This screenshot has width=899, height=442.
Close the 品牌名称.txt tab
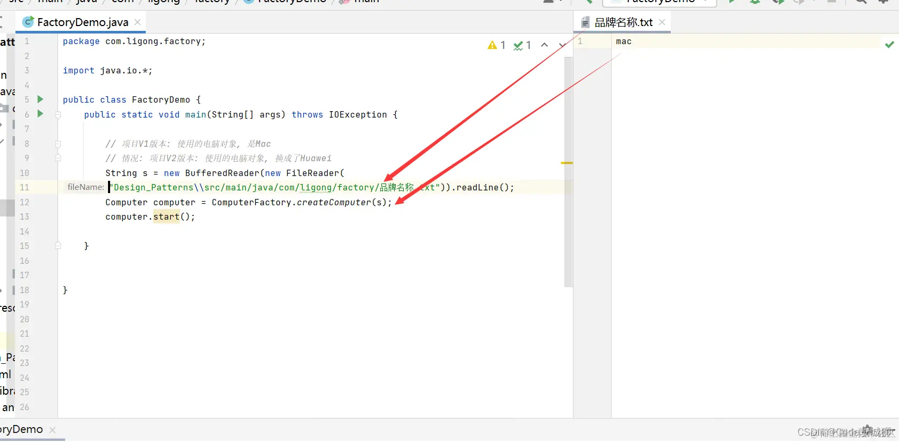(662, 22)
